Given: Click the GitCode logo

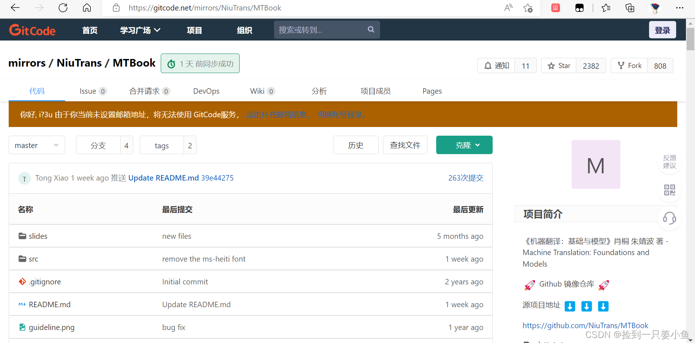Looking at the screenshot, I should (32, 30).
